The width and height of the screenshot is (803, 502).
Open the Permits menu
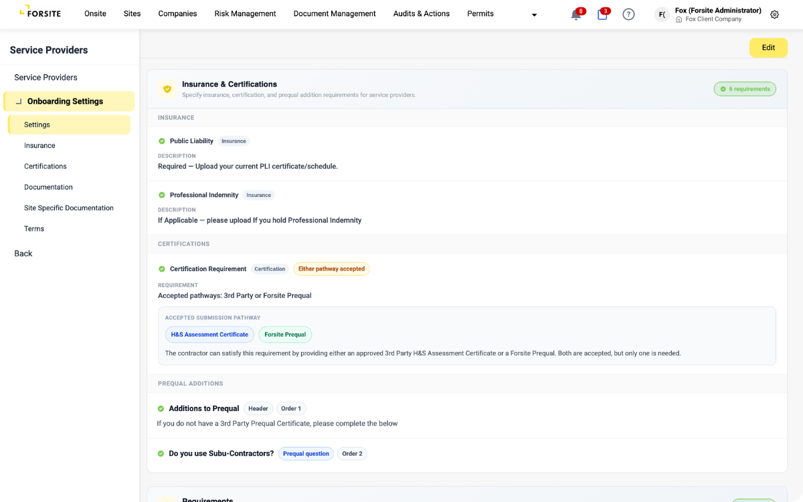[x=480, y=13]
